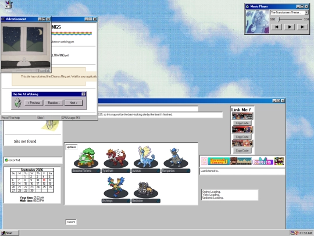Click the teal and yellow site button
This screenshot has height=236, width=314.
point(219,161)
